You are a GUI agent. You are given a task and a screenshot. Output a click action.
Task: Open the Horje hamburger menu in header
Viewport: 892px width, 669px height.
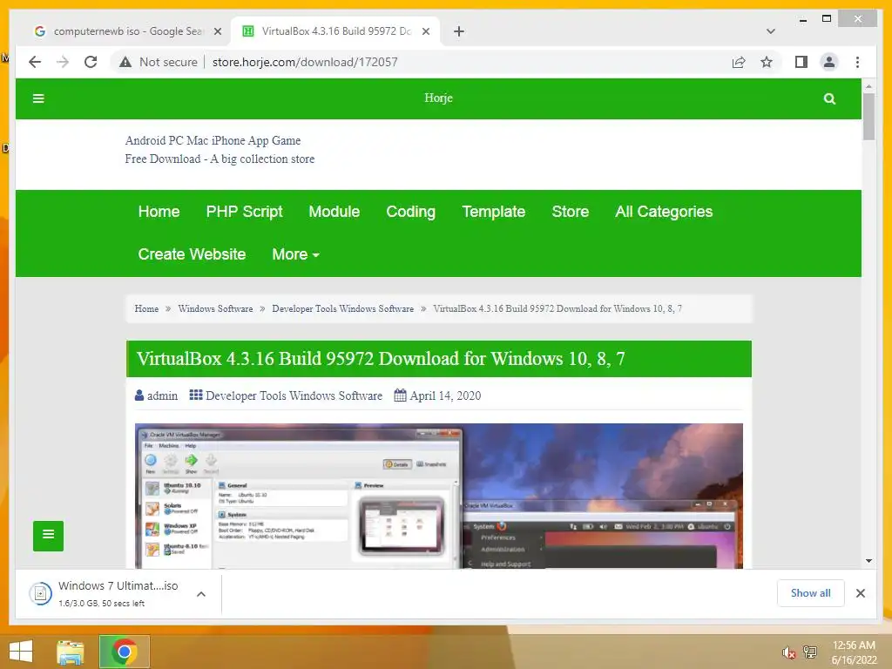(x=38, y=98)
